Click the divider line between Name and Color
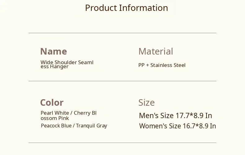This screenshot has width=245, height=155. click(x=122, y=81)
